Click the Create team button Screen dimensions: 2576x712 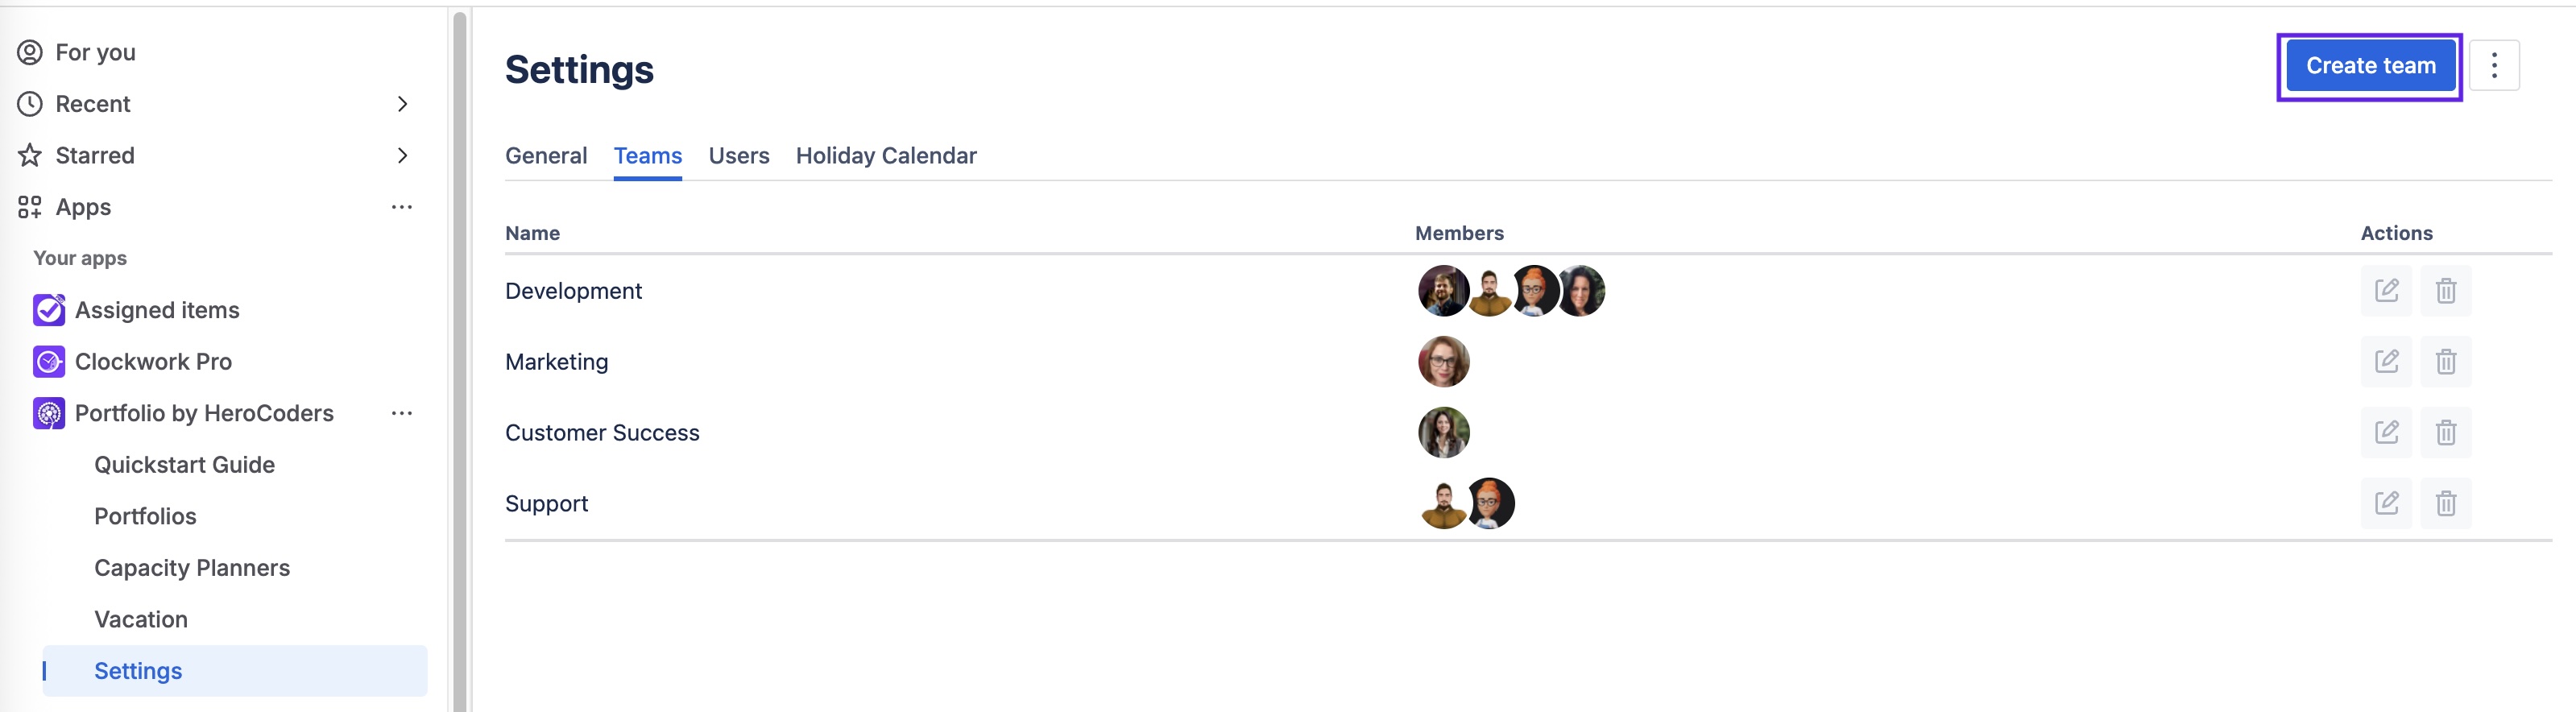click(x=2370, y=66)
